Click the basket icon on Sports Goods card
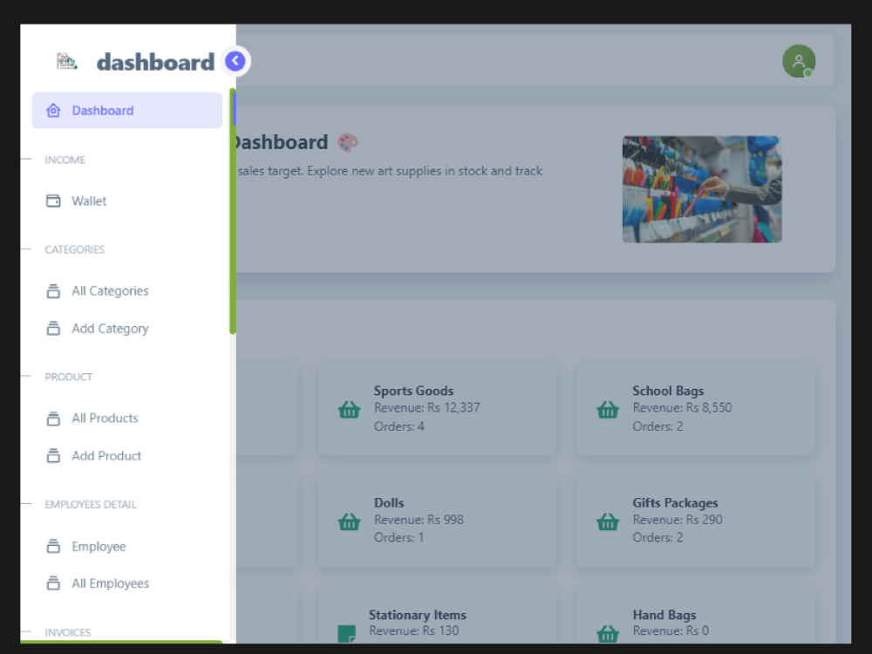 pyautogui.click(x=350, y=410)
